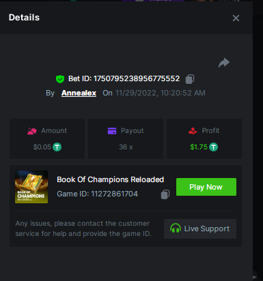The width and height of the screenshot is (263, 281).
Task: Click the pink Amount icon
Action: [x=32, y=131]
